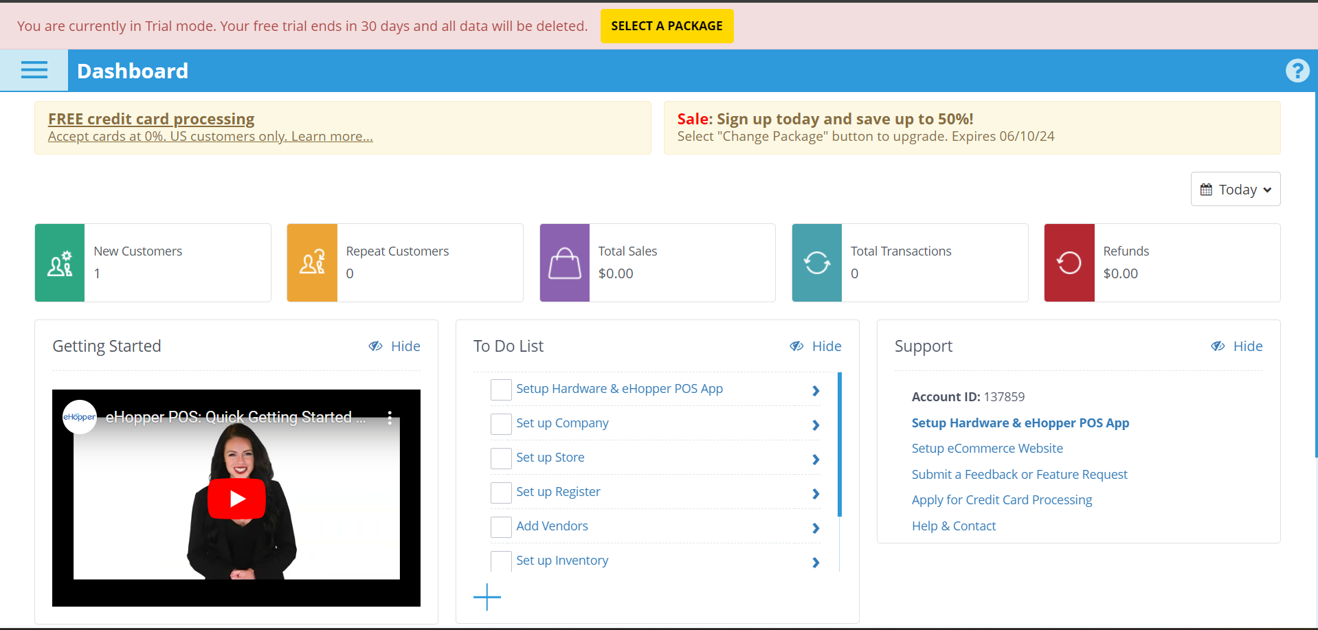Click the page vertical scrollbar
This screenshot has height=630, width=1318.
(x=1316, y=275)
